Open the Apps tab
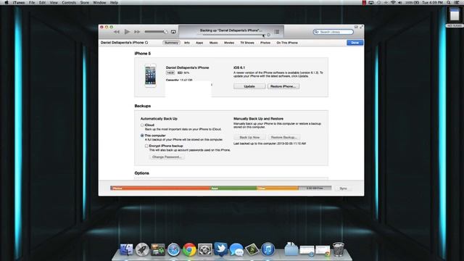The height and width of the screenshot is (261, 464). tap(199, 43)
